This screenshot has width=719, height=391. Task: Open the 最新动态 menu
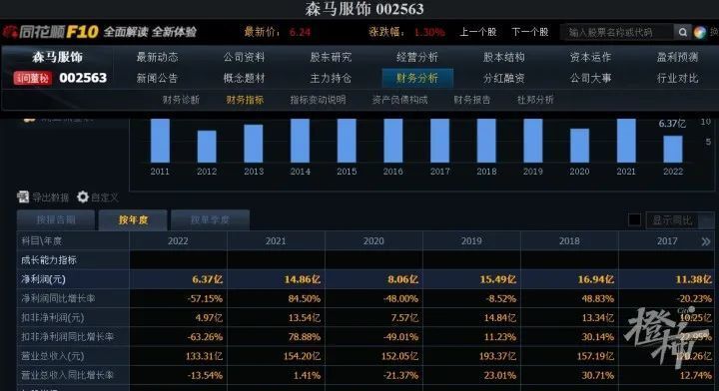(x=158, y=57)
